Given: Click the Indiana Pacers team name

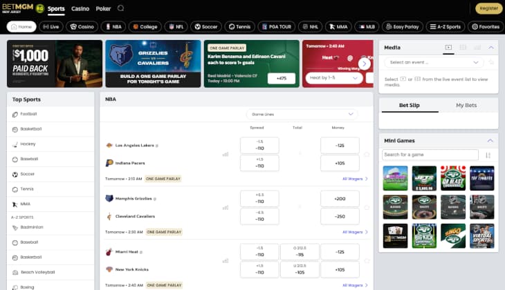Looking at the screenshot, I should pos(130,163).
